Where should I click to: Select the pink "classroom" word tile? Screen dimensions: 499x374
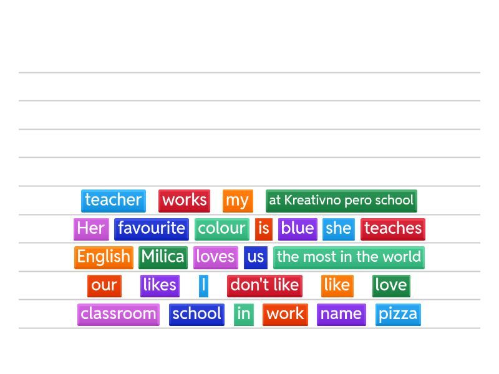pos(118,314)
